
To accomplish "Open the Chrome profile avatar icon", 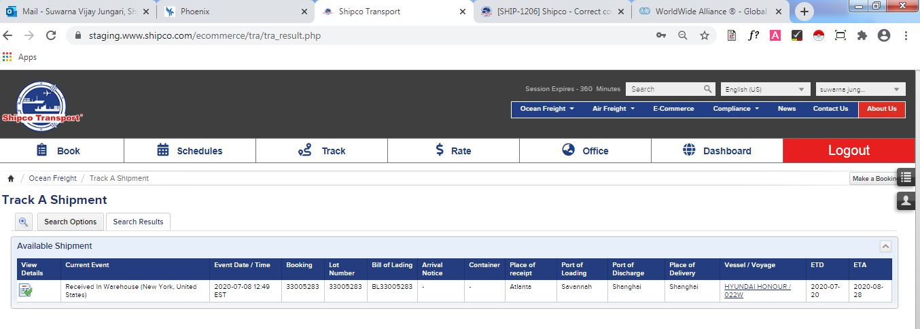I will click(884, 35).
